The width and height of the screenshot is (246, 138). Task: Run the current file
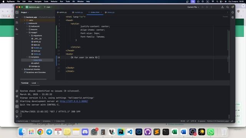tap(203, 7)
